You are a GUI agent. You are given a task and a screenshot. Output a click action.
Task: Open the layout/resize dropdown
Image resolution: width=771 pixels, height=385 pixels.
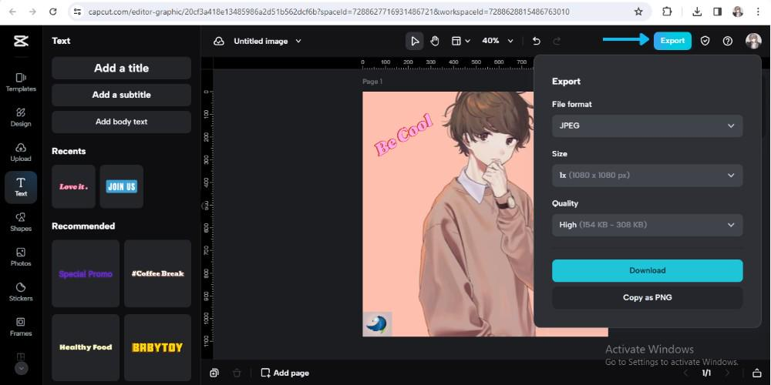point(461,42)
